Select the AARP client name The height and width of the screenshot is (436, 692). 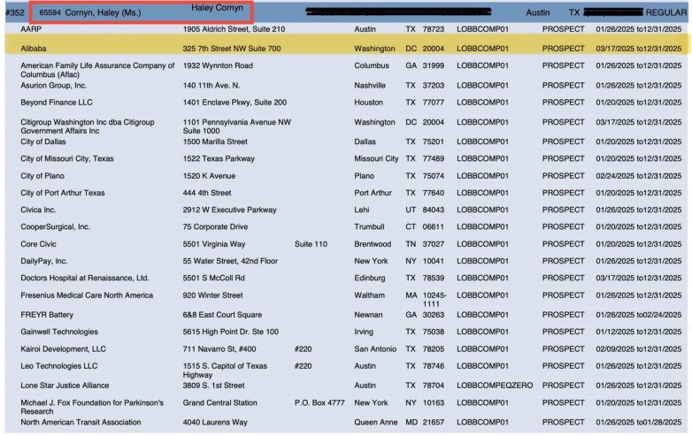(31, 29)
